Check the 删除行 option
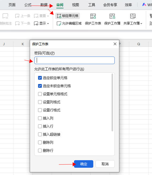This screenshot has width=152, height=175. (40, 150)
